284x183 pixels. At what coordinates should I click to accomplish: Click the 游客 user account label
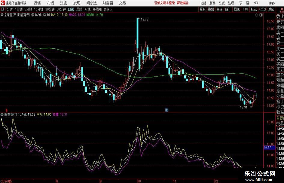coord(271,3)
